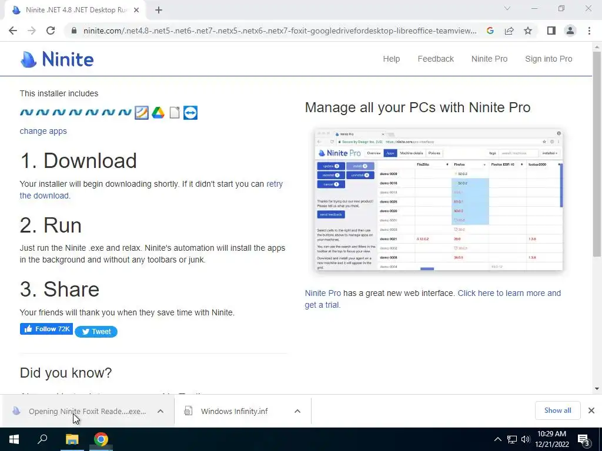Show hidden system tray icons
Viewport: 602px width, 451px height.
point(497,439)
